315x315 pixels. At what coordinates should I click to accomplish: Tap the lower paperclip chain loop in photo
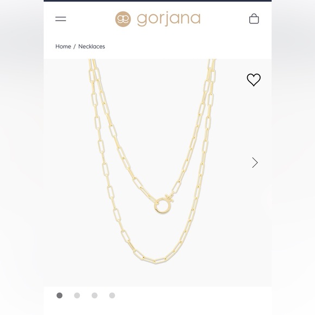click(x=155, y=260)
